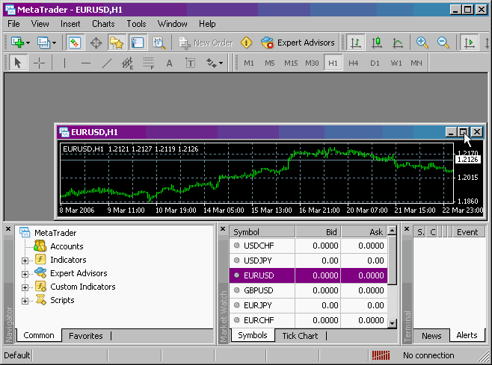Screen dimensions: 492x365
Task: Open the Insert menu
Action: [x=70, y=24]
